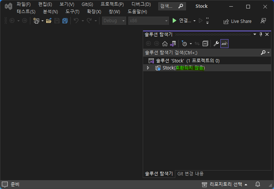274x189 pixels.
Task: Open the 프로젝트(P) menu
Action: tap(112, 4)
